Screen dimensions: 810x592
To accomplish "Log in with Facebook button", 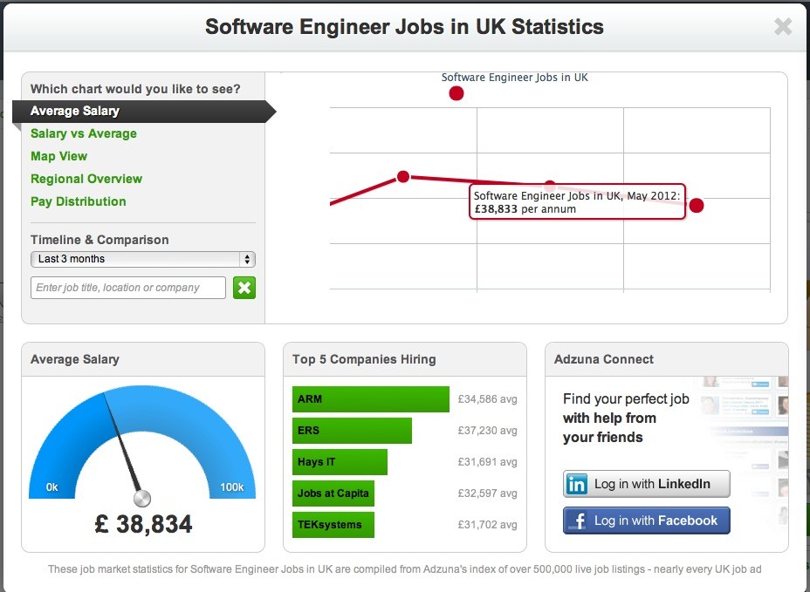I will [646, 521].
